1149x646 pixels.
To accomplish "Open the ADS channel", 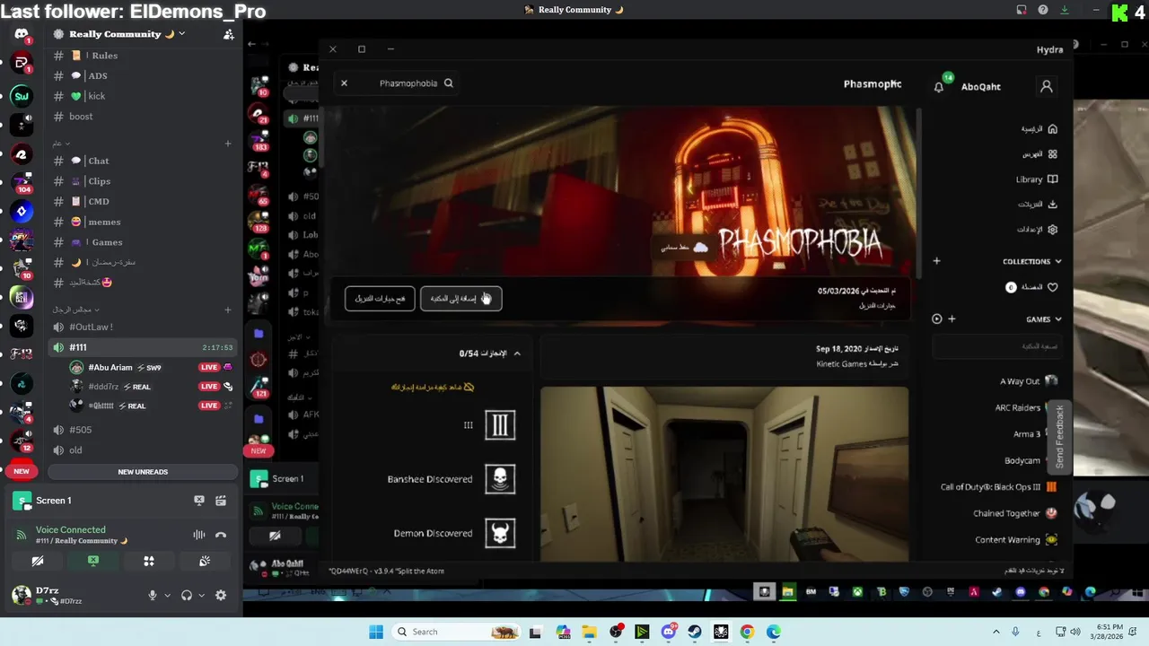I will tap(142, 76).
